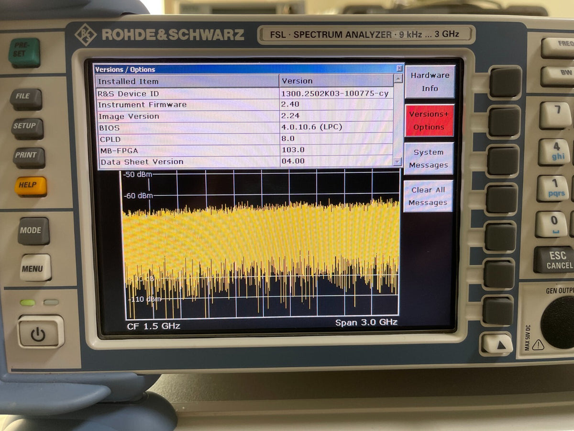Toggle the power standby button
This screenshot has width=574, height=431.
click(41, 331)
